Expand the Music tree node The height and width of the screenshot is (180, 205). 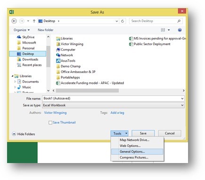[x=15, y=87]
